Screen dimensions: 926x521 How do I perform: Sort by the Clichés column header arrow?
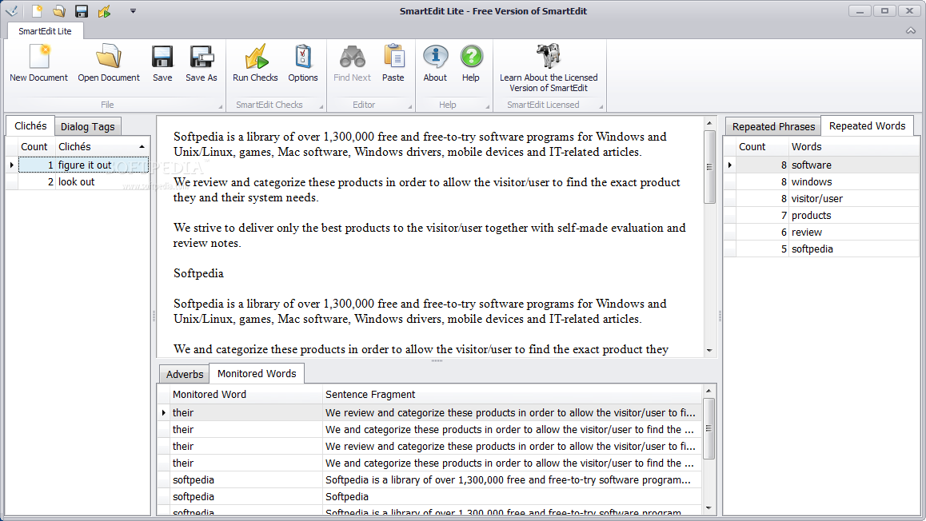[x=142, y=146]
